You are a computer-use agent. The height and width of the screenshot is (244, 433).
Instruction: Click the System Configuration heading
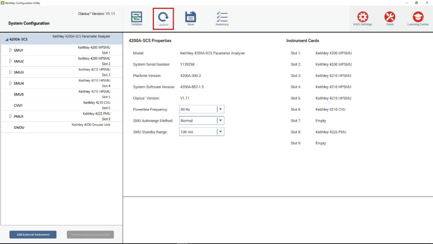tap(29, 24)
